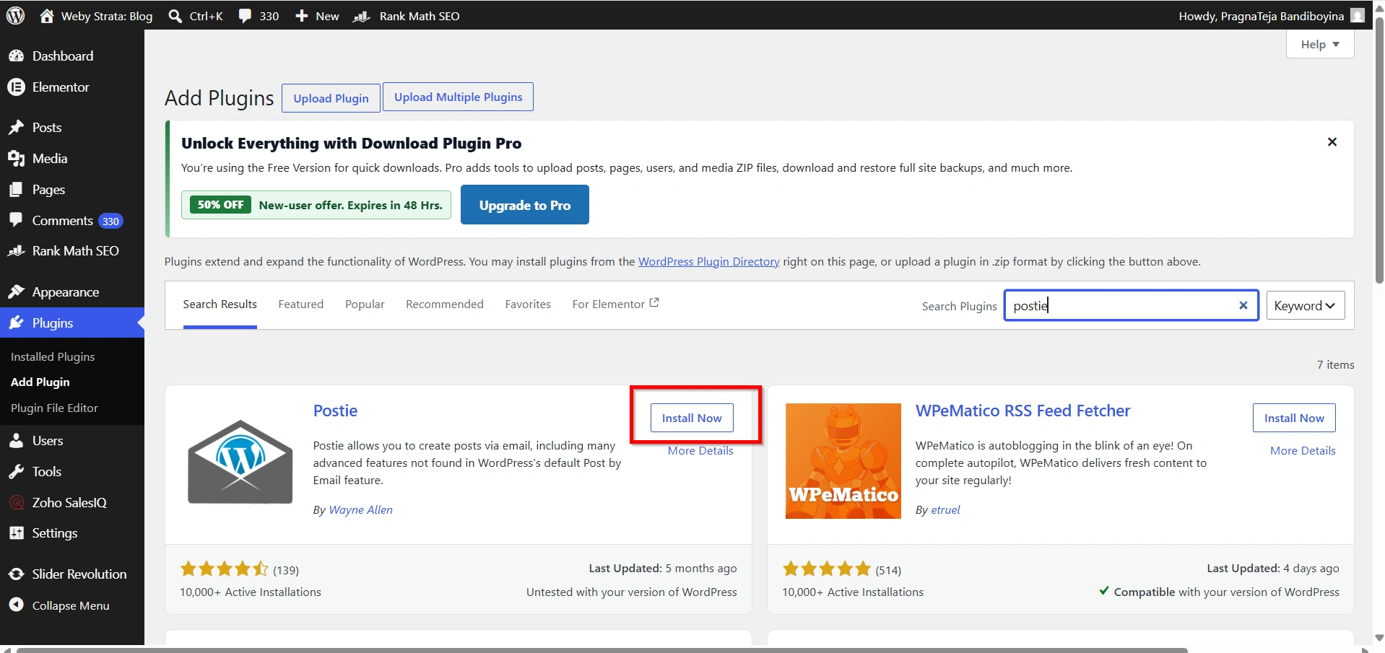Click Upgrade to Pro button
The image size is (1385, 653).
point(525,205)
